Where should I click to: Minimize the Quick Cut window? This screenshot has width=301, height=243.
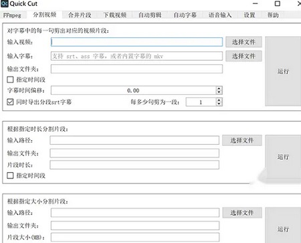(256, 3)
